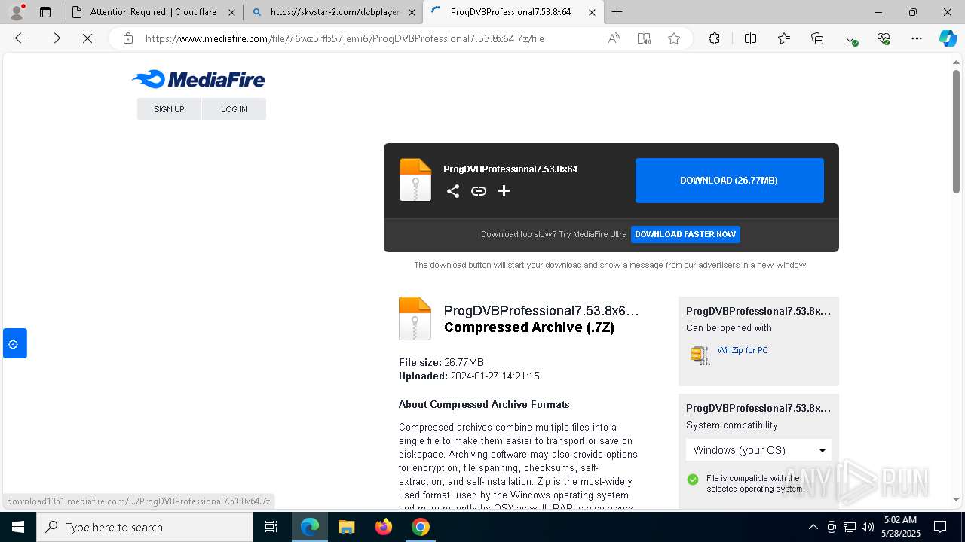Click the 'Uploaded: 2024-01-27 14:21:15' text
Screen dimensions: 965x542
coord(469,376)
